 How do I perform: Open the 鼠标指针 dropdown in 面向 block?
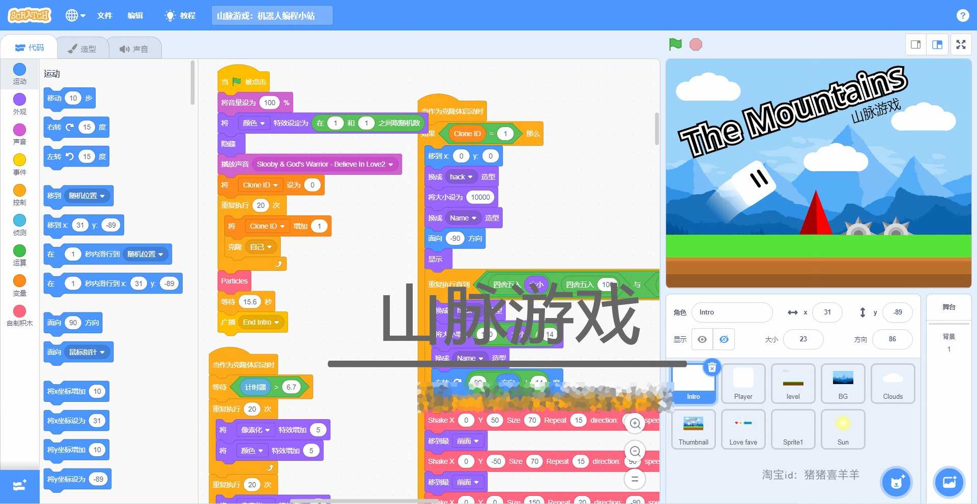(x=87, y=352)
